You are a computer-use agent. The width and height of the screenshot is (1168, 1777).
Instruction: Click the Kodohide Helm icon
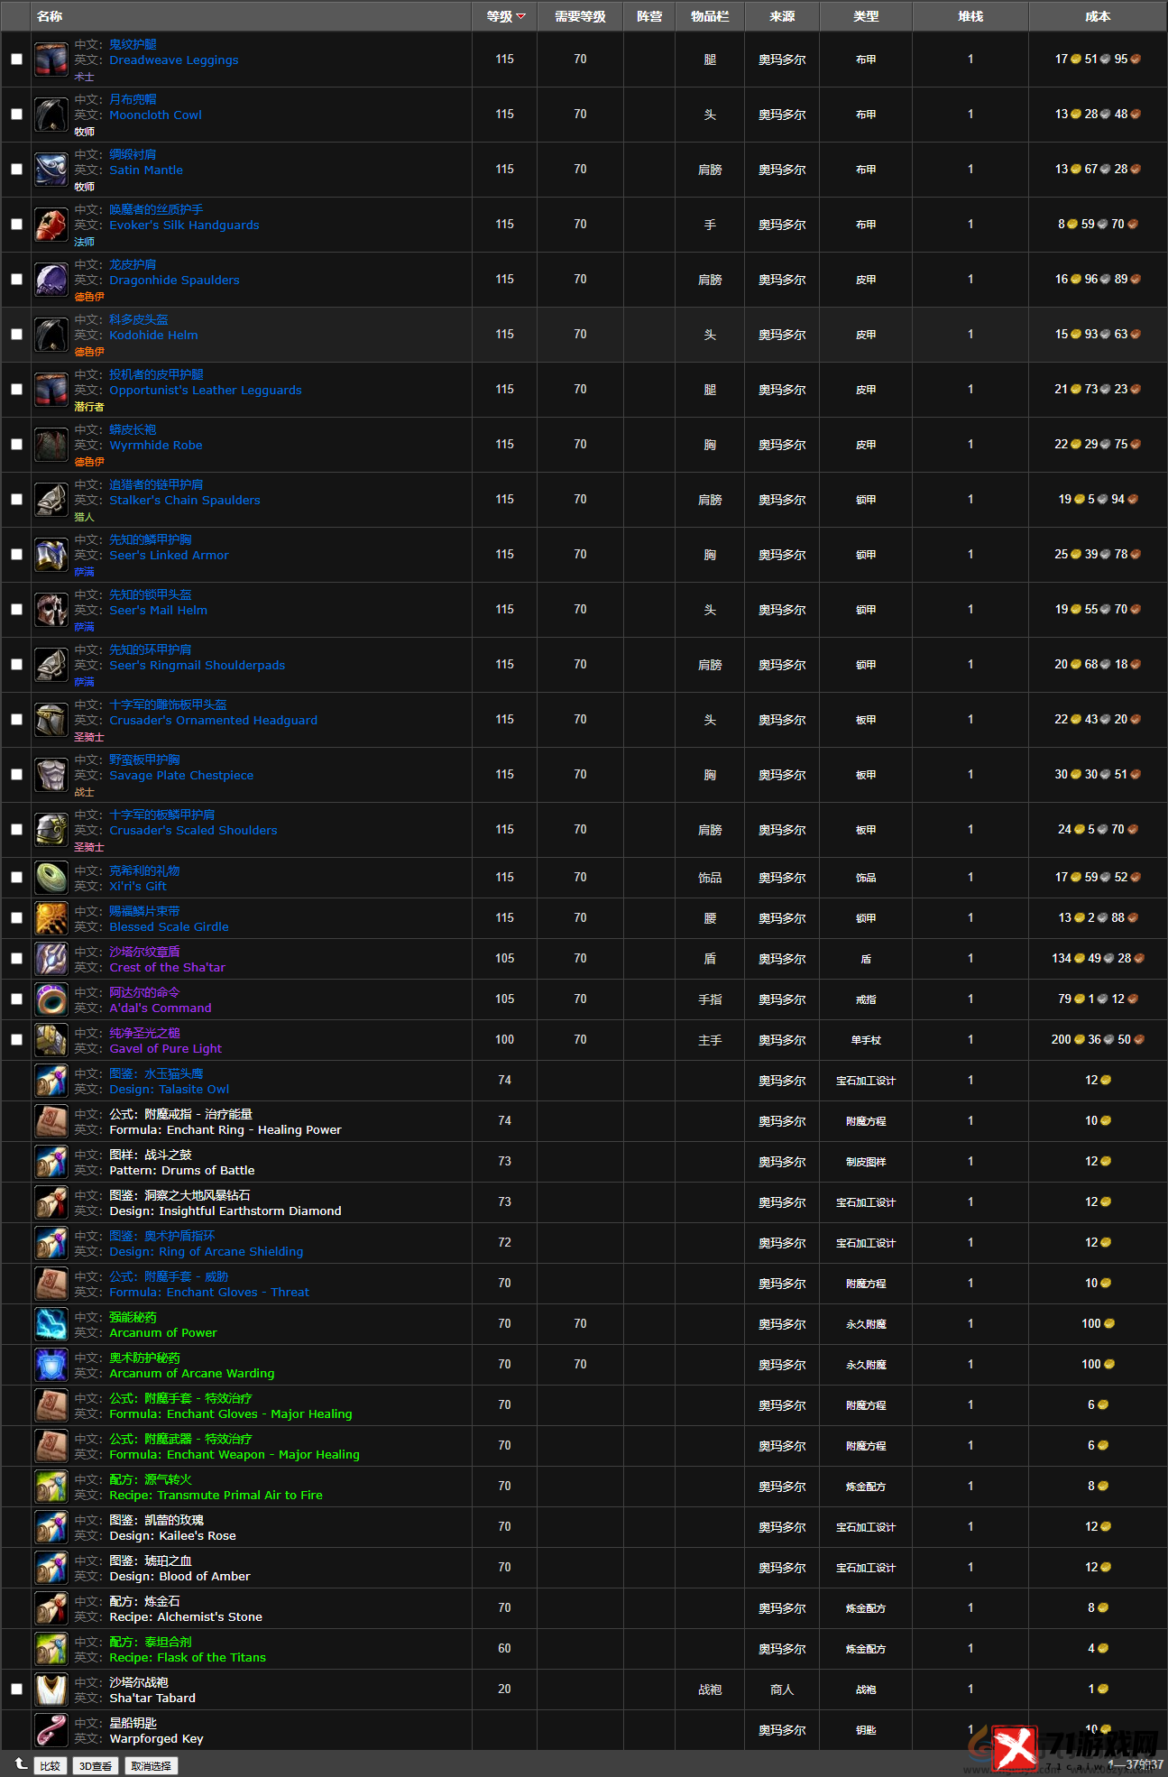pos(51,335)
